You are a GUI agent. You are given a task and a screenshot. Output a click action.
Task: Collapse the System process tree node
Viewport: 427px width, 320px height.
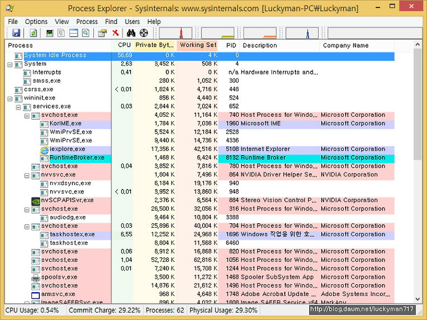click(10, 64)
